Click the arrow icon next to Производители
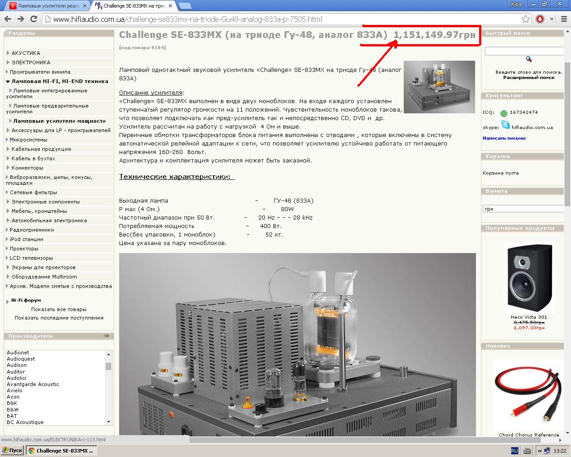This screenshot has height=457, width=571. pyautogui.click(x=106, y=336)
